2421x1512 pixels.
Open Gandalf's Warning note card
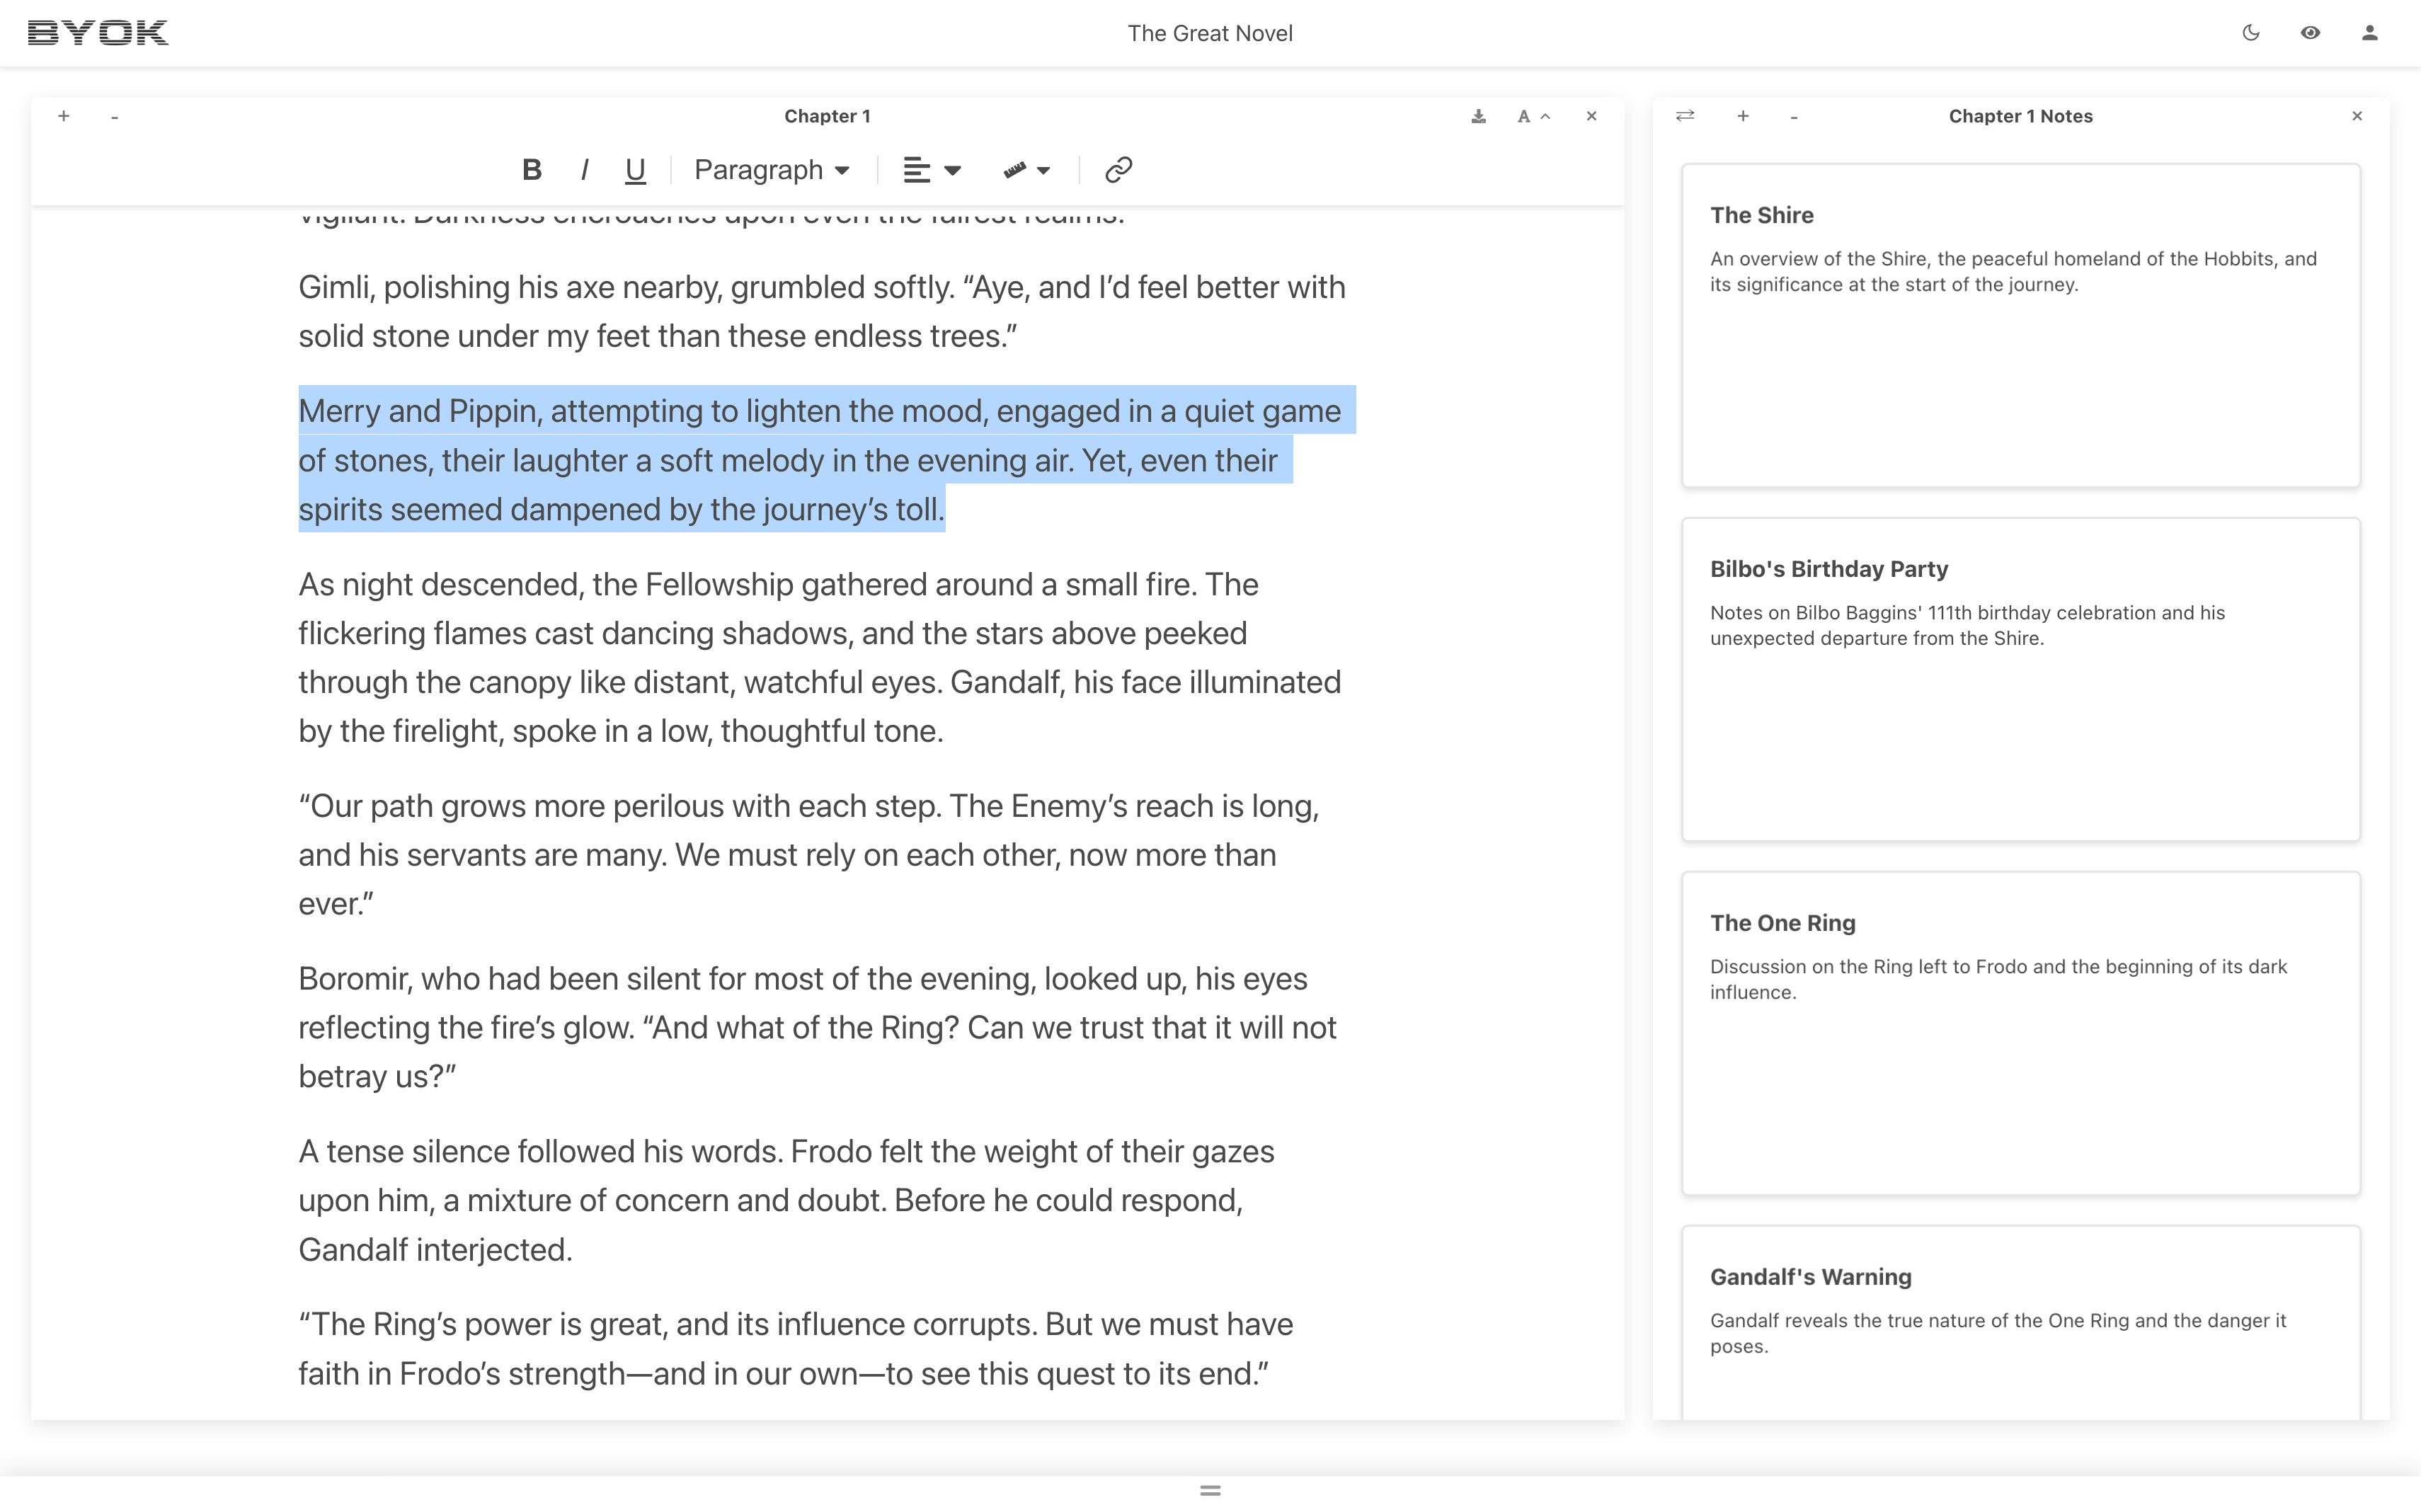click(x=2020, y=1322)
